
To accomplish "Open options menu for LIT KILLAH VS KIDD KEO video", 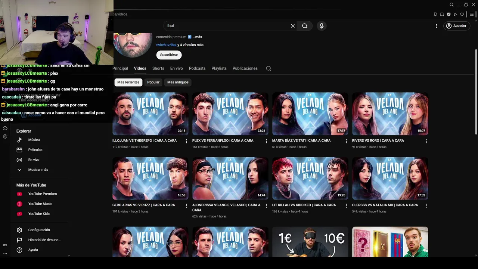I will pos(346,206).
